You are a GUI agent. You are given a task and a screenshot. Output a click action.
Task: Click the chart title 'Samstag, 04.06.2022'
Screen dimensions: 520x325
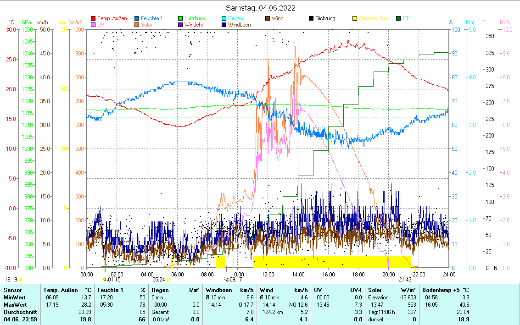tap(260, 8)
